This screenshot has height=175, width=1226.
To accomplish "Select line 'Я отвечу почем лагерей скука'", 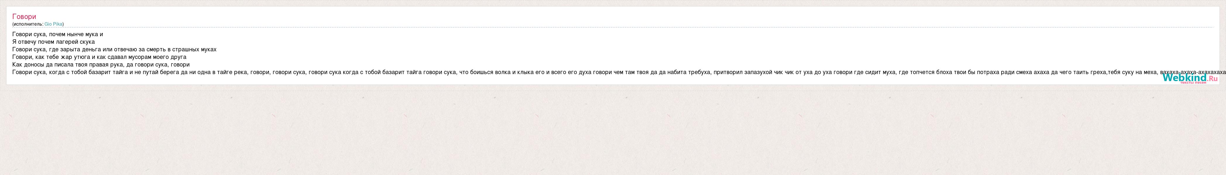I will click(x=53, y=42).
